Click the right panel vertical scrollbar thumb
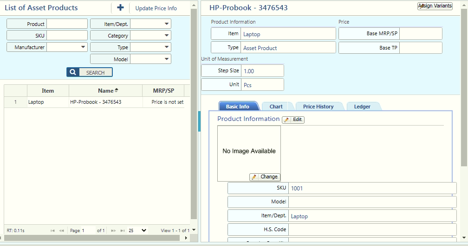 464,88
